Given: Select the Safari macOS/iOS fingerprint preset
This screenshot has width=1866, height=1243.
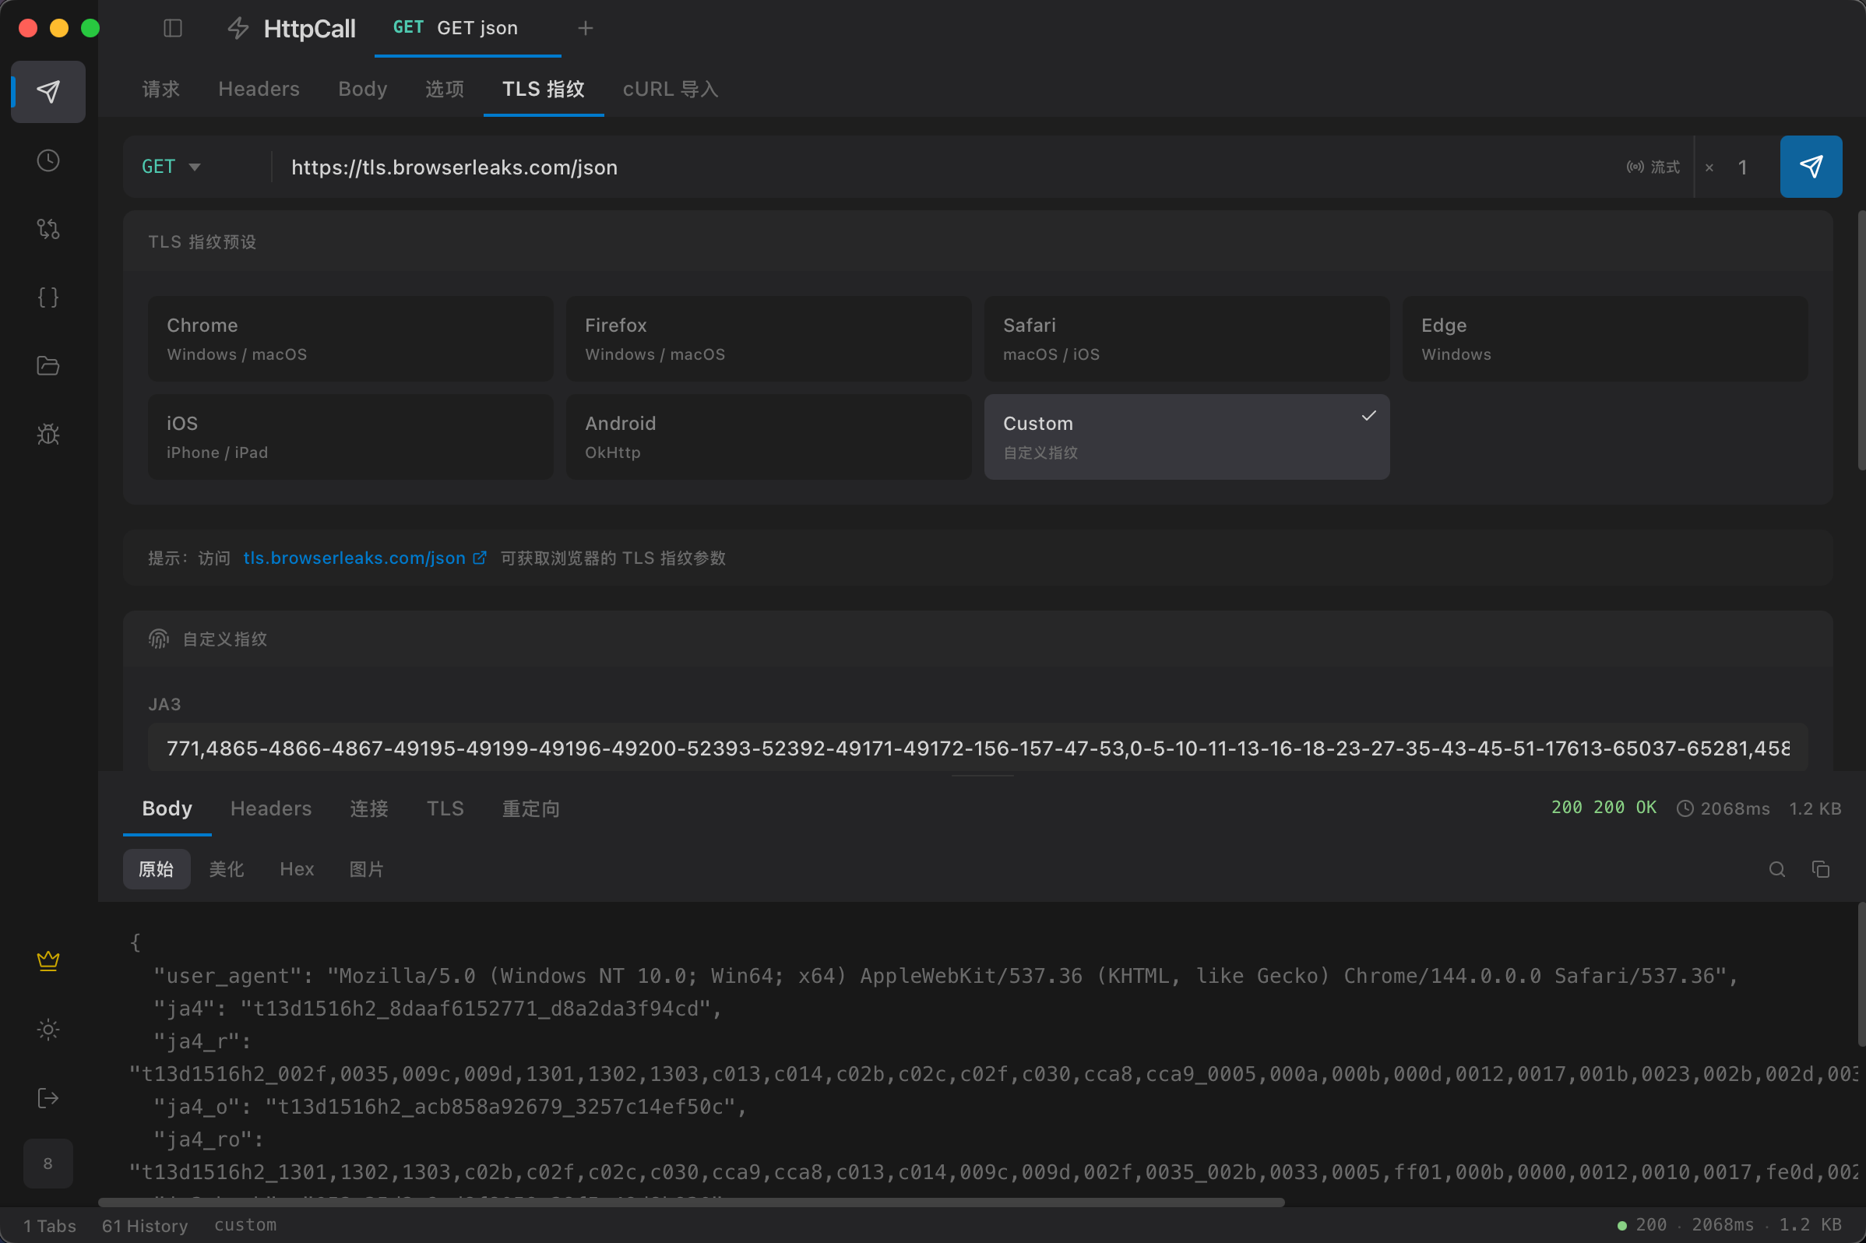Looking at the screenshot, I should 1185,339.
